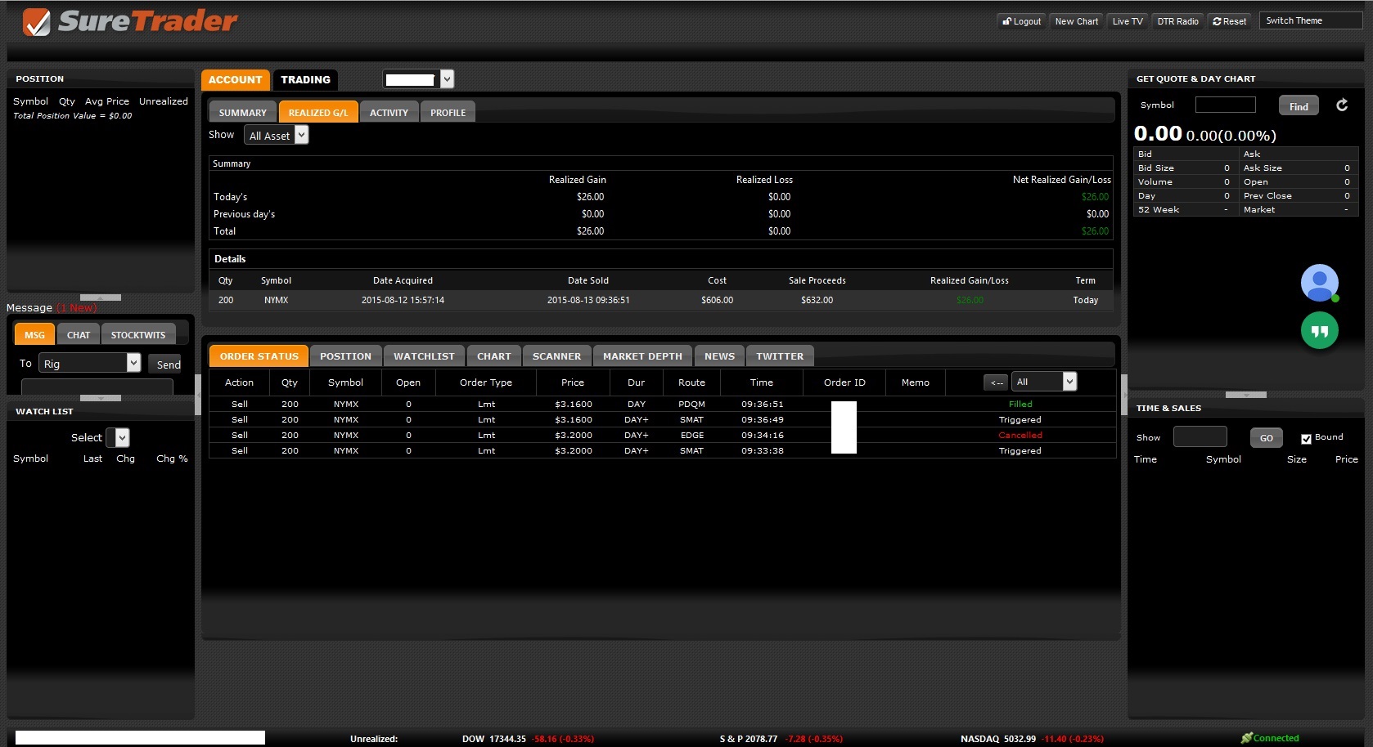
Task: Expand the order filter All dropdown
Action: [1043, 382]
